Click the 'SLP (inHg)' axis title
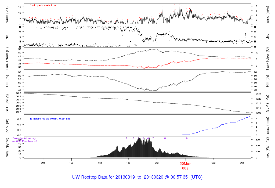 (x=7, y=103)
